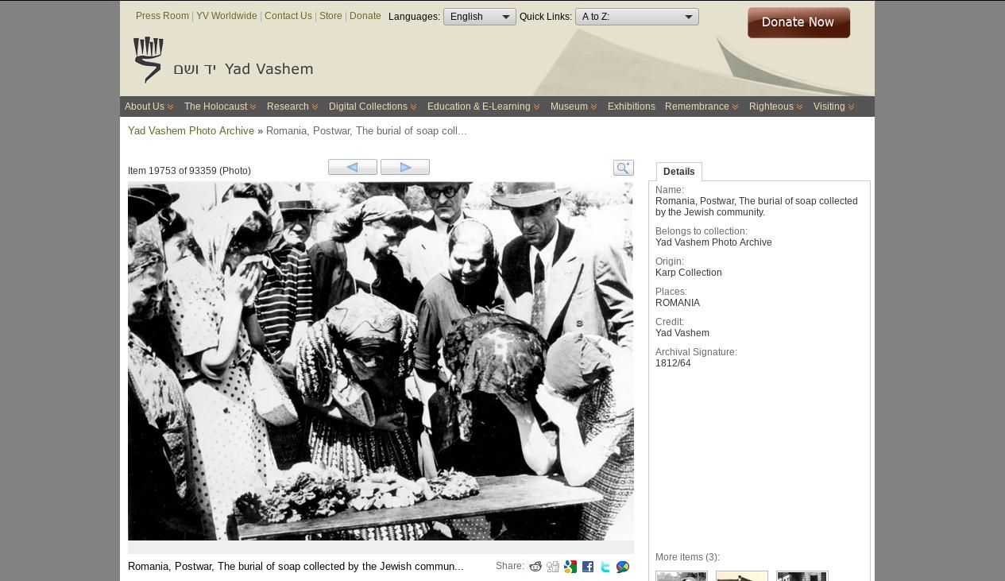Open the Quick Links A to Z dropdown
1005x581 pixels.
[636, 17]
